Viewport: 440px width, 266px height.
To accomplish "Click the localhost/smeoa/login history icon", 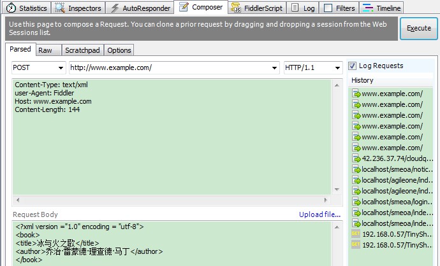I will (356, 202).
